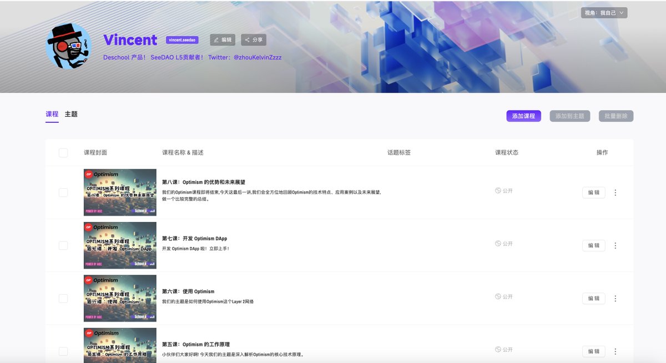The image size is (666, 363).
Task: Click the 添加课程 button
Action: coord(523,116)
